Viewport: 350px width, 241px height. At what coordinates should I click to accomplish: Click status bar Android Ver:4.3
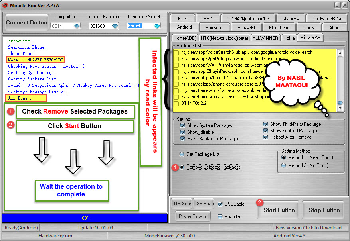click(289, 236)
